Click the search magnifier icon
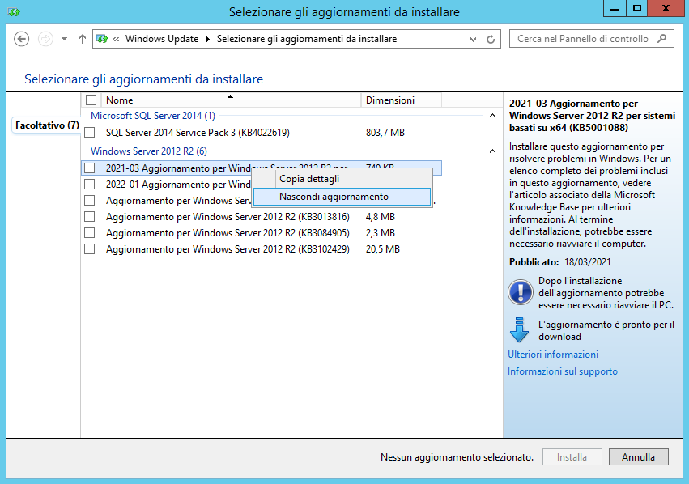 click(661, 39)
